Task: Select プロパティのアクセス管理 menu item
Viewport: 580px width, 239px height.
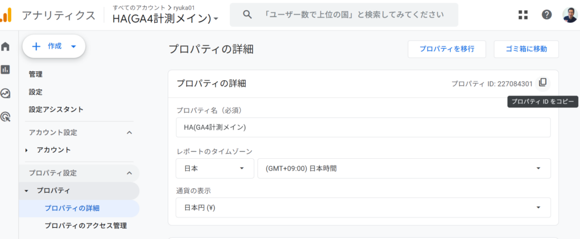Action: click(x=86, y=225)
